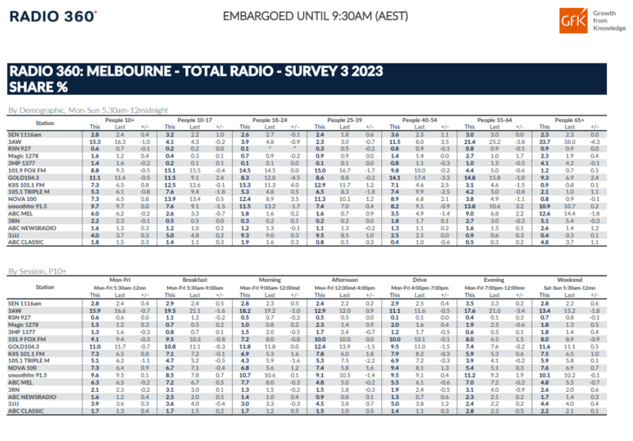Click 3AW People 10+ value 15.3
Screen dimensions: 633x441
click(95, 142)
